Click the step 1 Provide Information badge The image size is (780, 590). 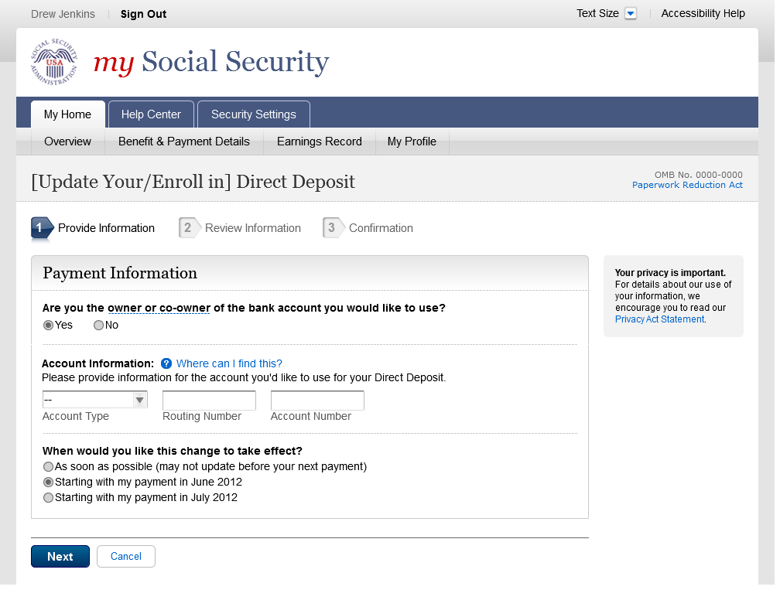point(42,228)
